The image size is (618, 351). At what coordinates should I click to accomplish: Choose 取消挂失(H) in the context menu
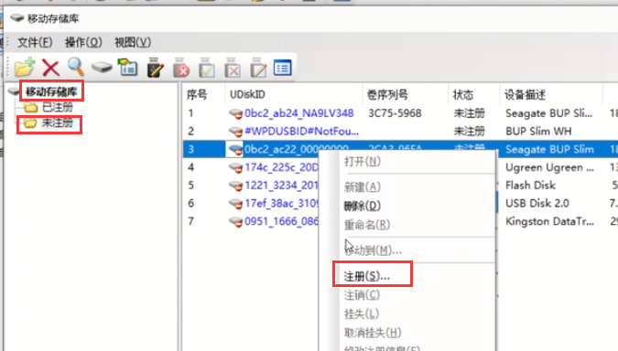point(373,333)
